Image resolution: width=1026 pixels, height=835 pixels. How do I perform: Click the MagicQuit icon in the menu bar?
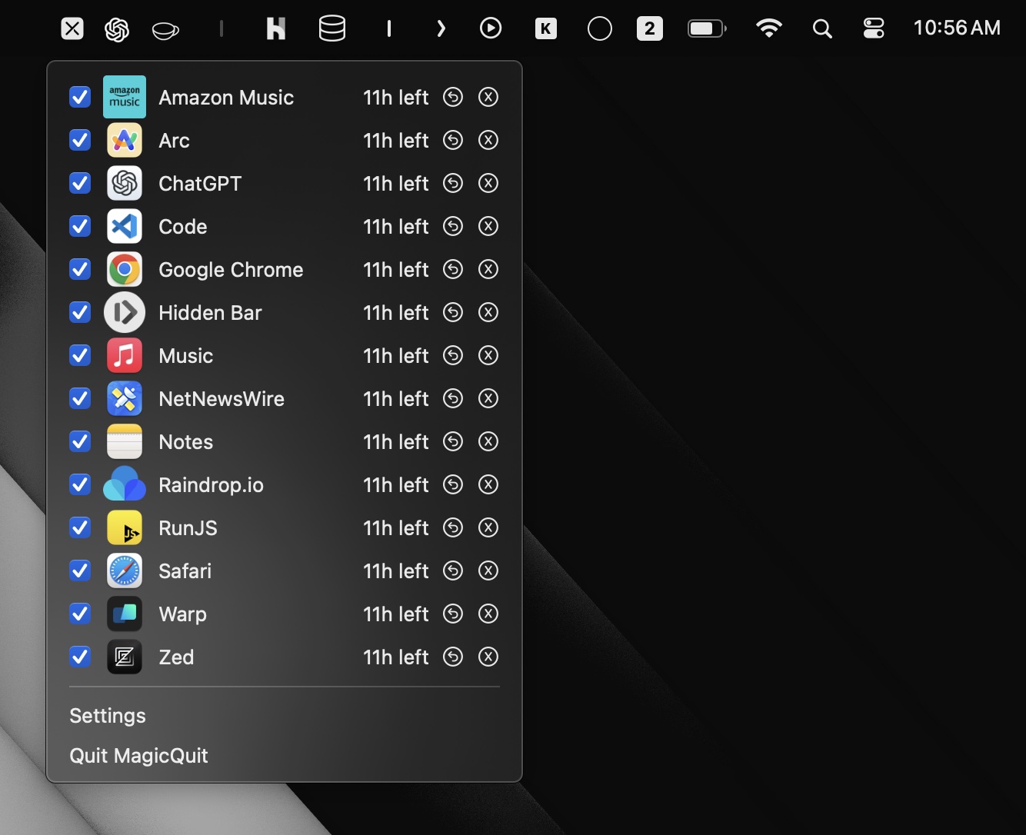[72, 29]
